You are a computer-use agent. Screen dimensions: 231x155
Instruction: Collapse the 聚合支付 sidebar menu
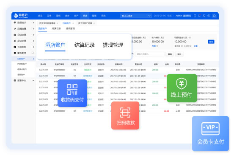coord(24,53)
